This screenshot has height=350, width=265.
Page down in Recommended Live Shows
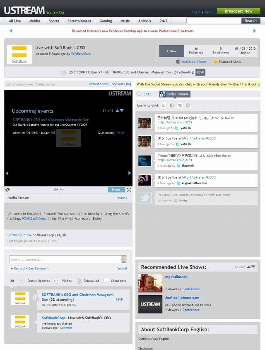[x=253, y=267]
